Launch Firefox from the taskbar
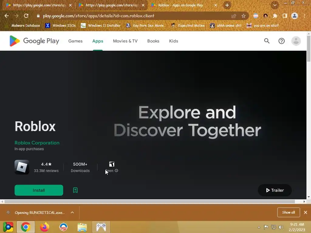311x233 pixels. (x=45, y=227)
